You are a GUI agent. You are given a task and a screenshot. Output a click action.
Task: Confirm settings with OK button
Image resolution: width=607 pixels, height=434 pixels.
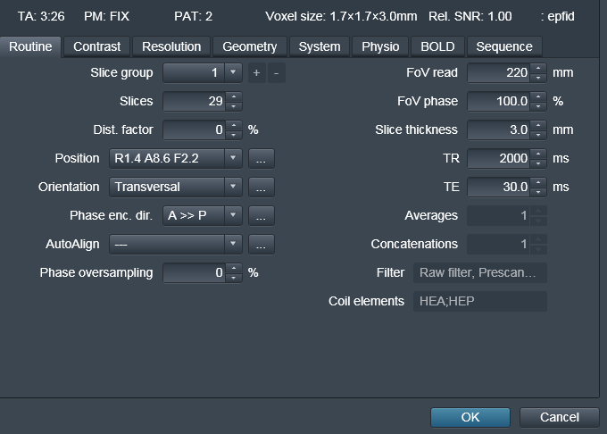pos(470,417)
